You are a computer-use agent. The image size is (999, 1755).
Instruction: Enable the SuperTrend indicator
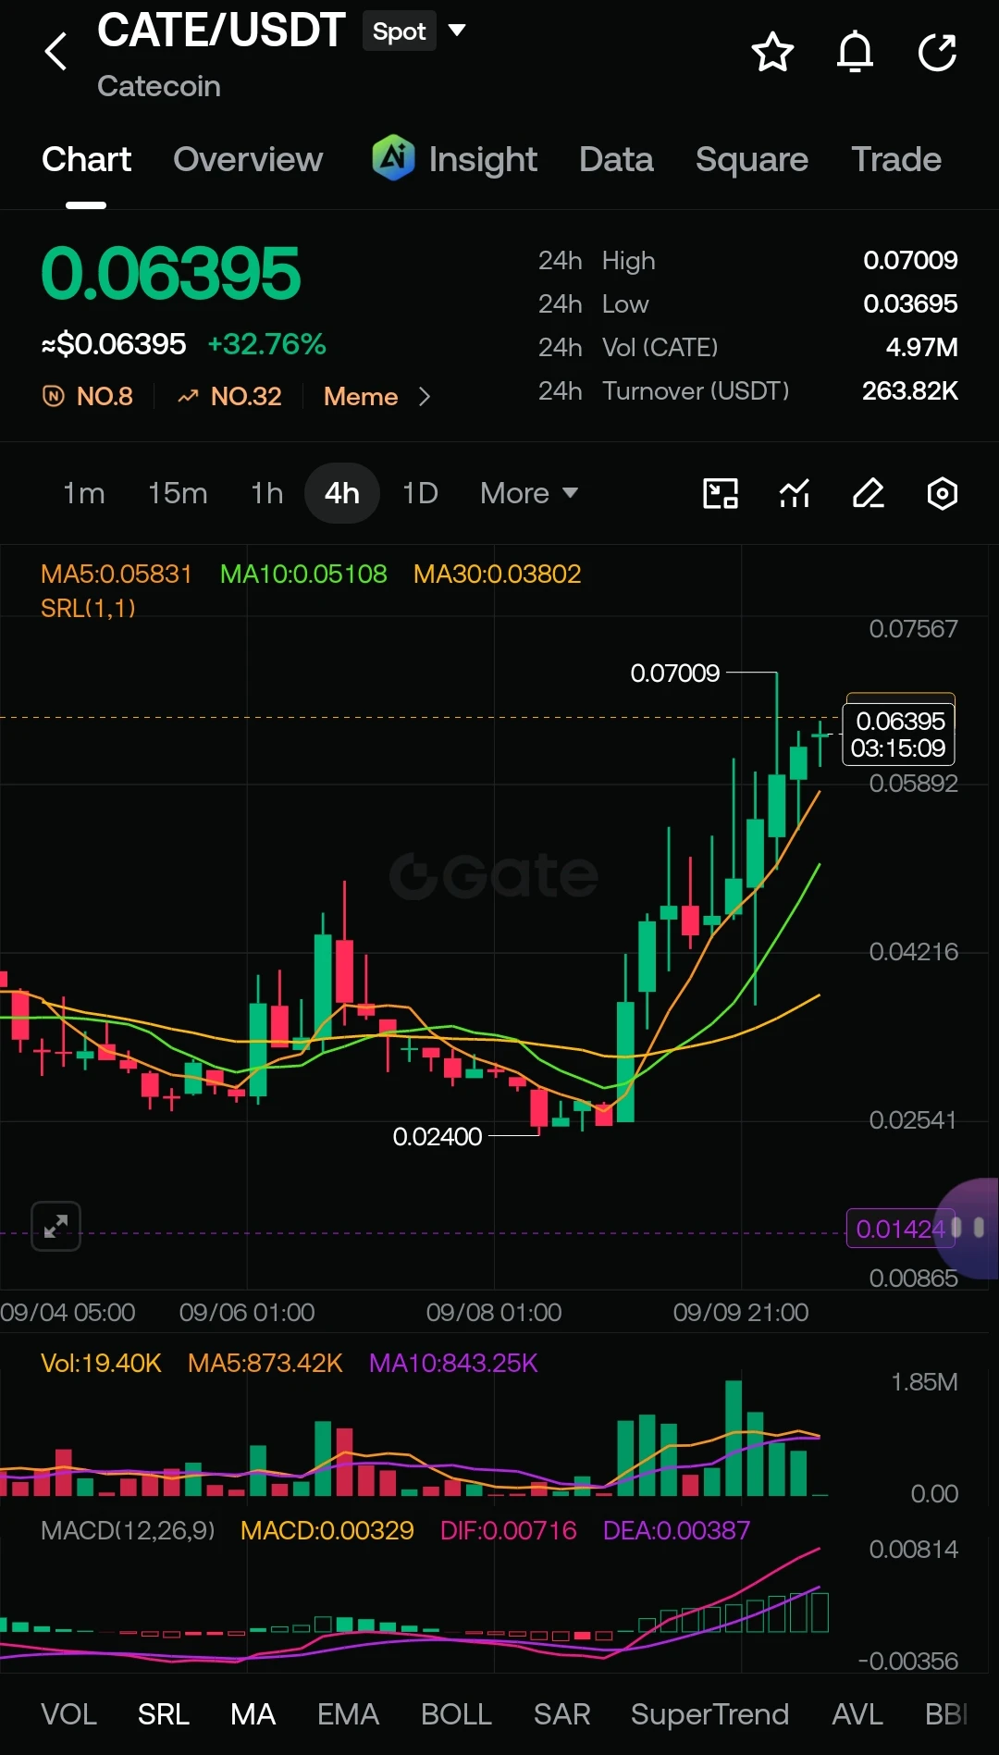click(x=709, y=1714)
